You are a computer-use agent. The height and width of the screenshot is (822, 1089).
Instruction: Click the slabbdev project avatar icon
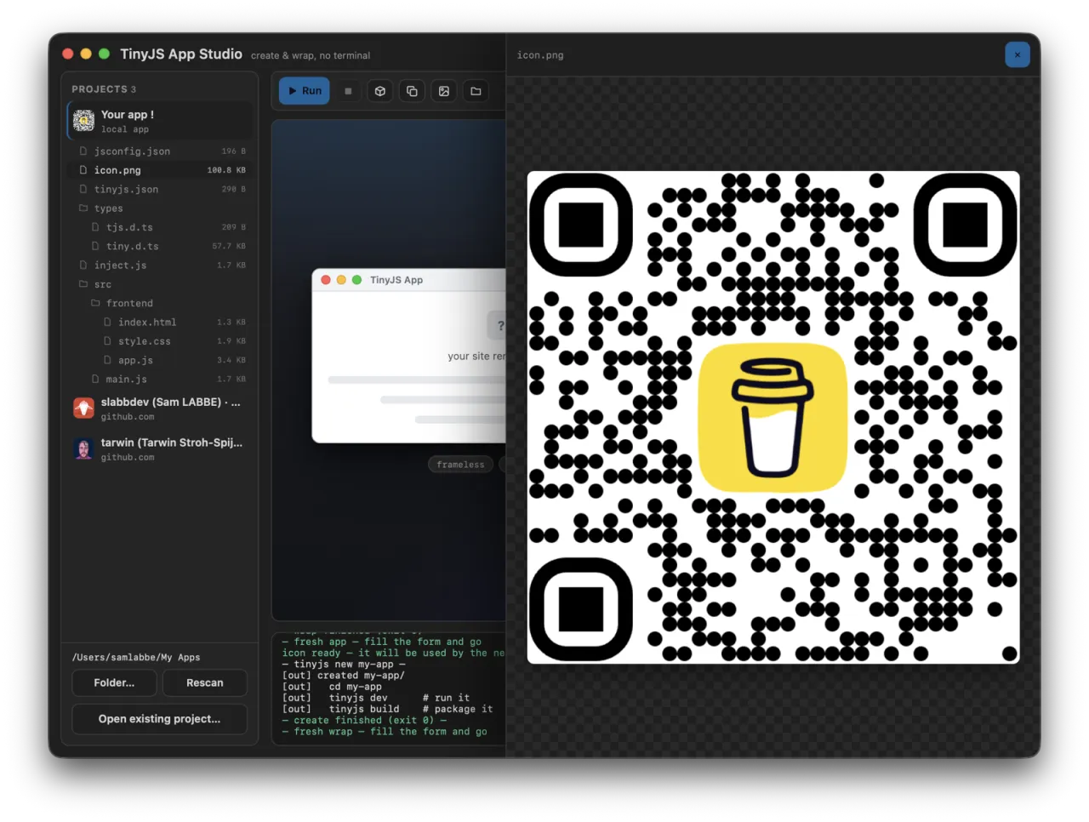(83, 408)
